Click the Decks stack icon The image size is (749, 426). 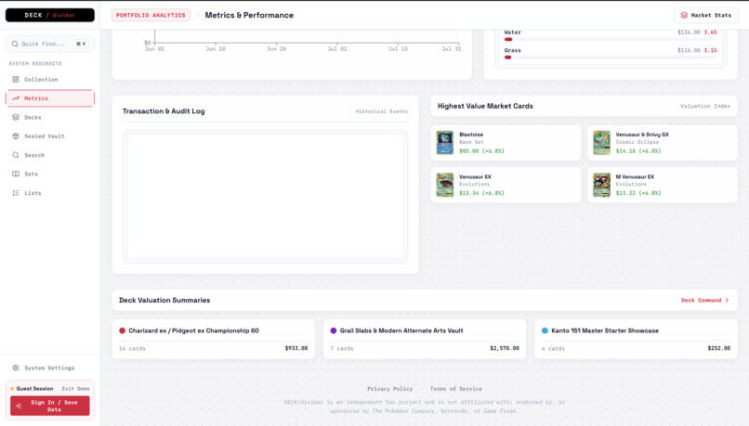point(16,117)
